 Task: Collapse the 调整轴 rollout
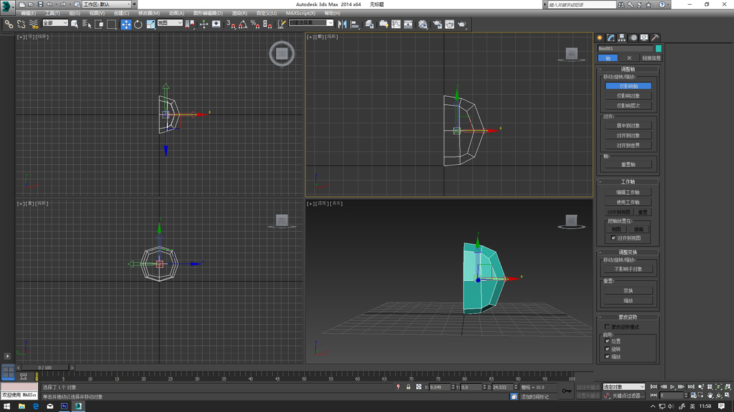coord(628,69)
